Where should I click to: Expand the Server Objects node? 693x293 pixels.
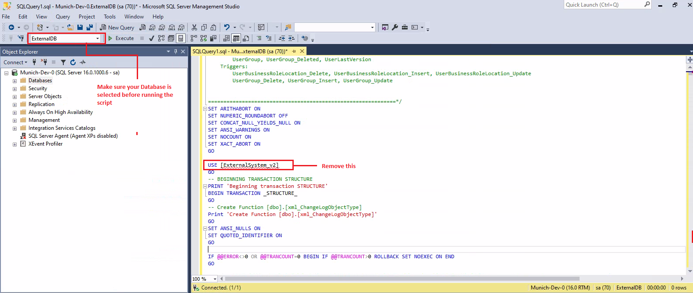tap(15, 97)
